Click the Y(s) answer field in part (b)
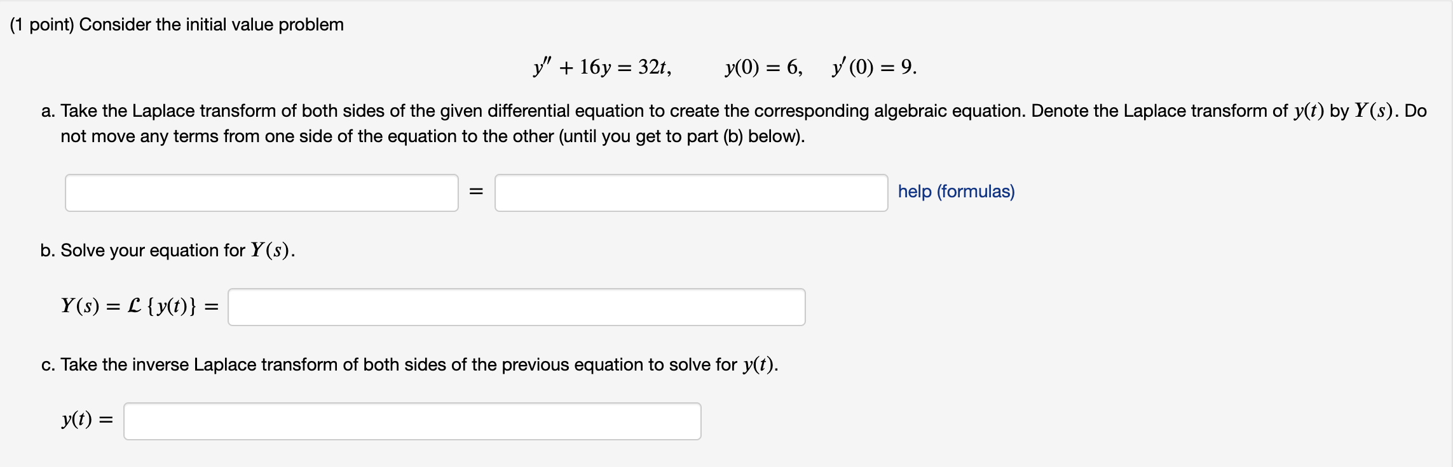Image resolution: width=1453 pixels, height=467 pixels. coord(515,306)
